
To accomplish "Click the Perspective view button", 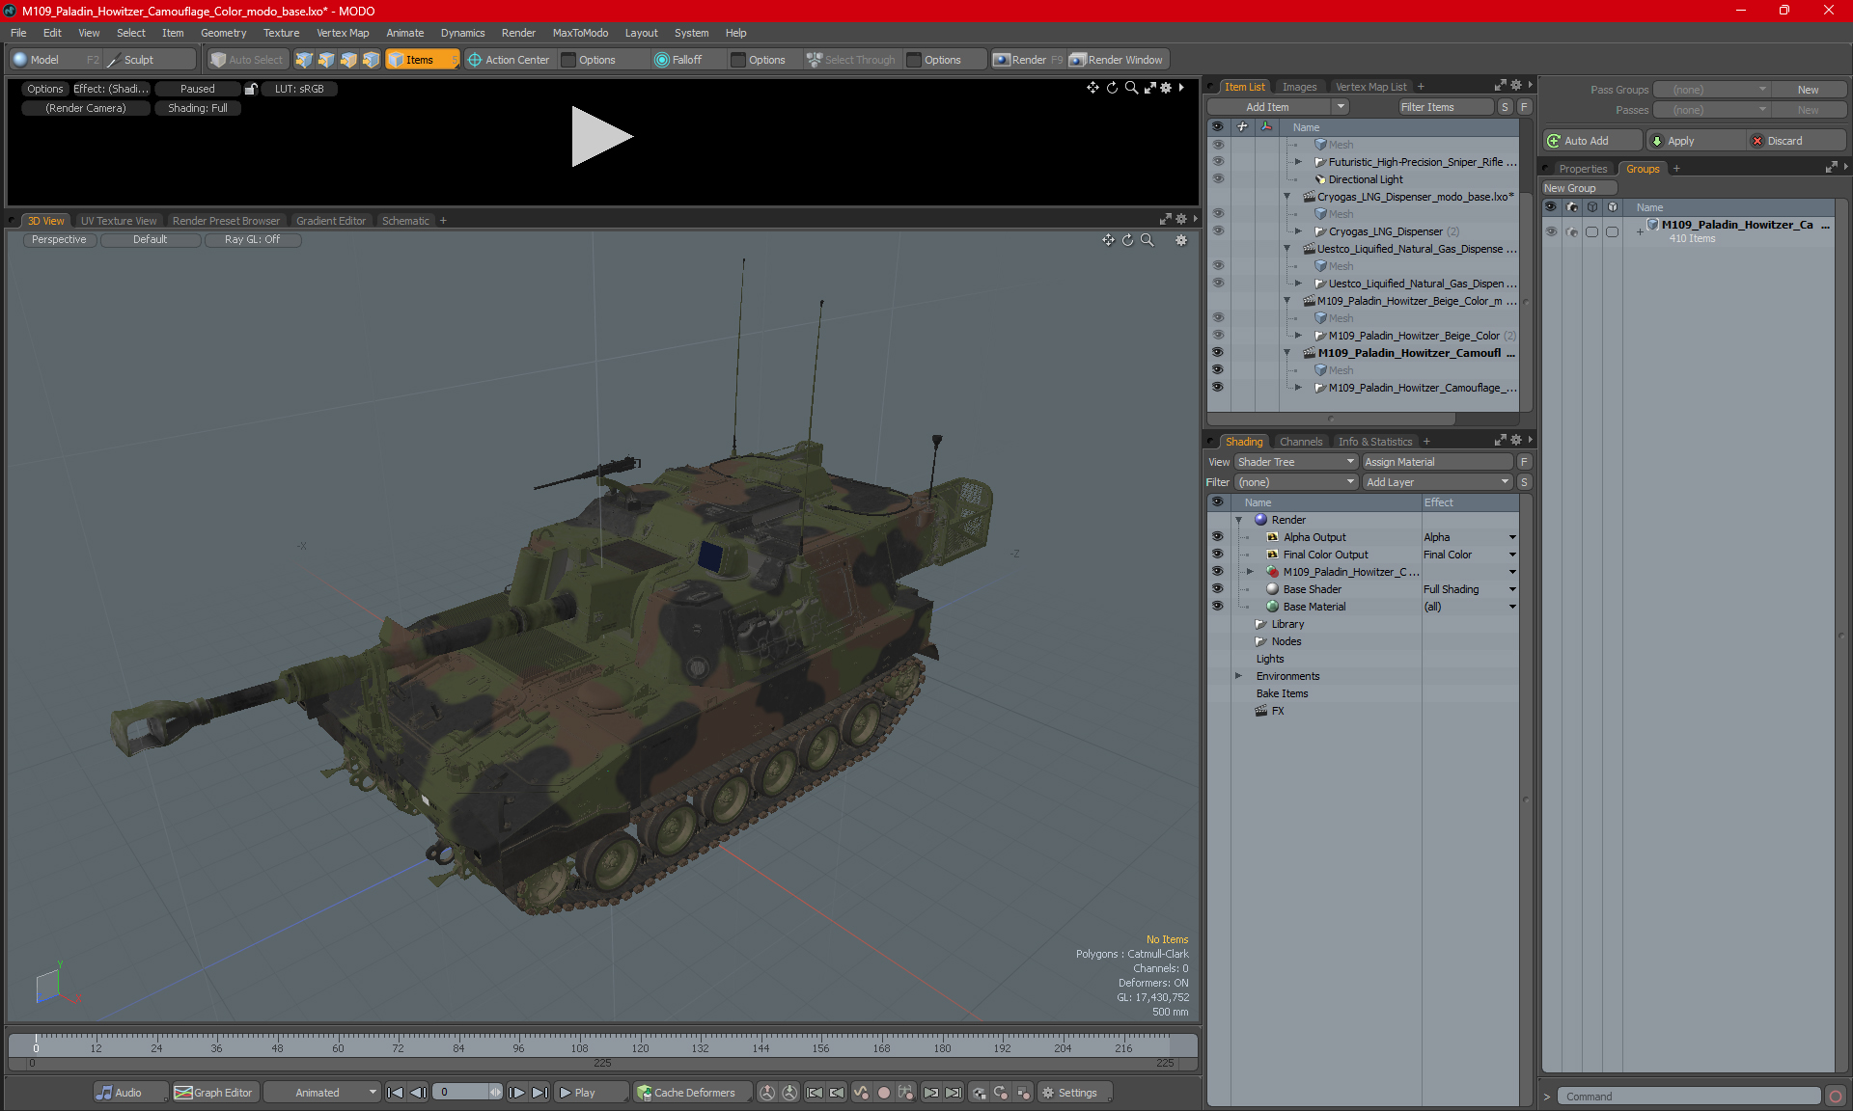I will pos(59,240).
